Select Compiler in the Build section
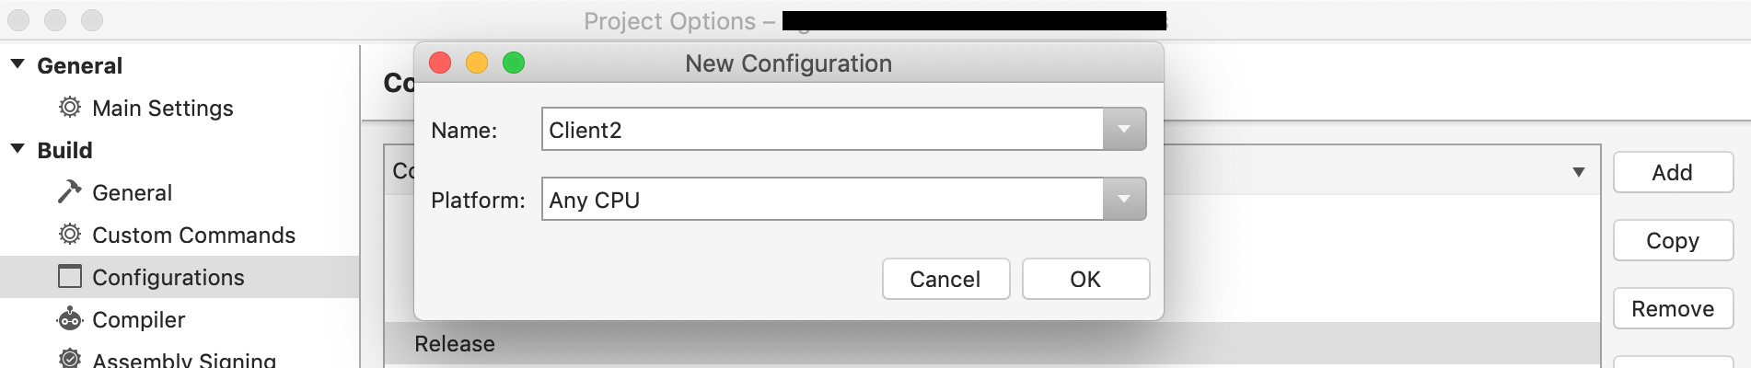 (138, 320)
